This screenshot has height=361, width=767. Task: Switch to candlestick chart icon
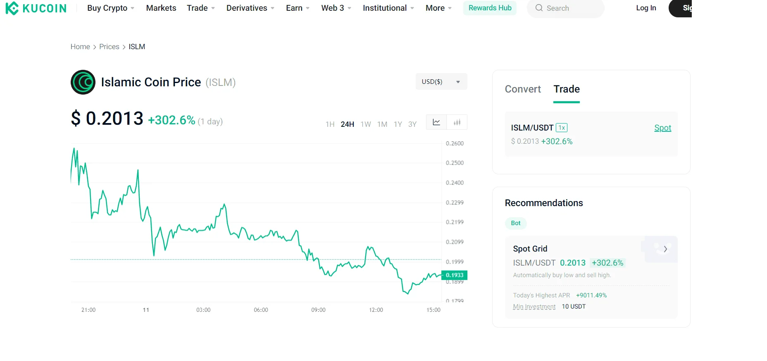tap(457, 122)
